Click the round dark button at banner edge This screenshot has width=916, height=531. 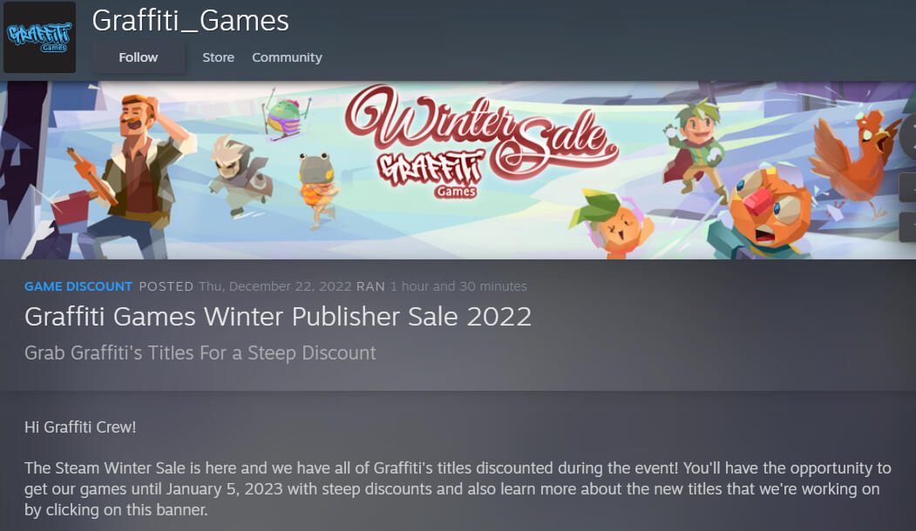pyautogui.click(x=909, y=137)
